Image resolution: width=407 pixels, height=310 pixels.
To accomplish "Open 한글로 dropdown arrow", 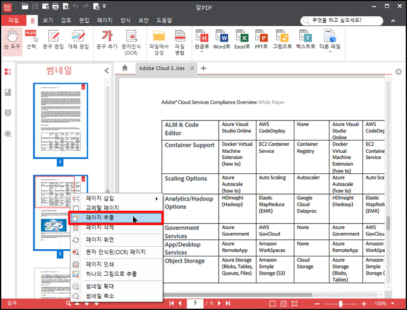I will coord(202,52).
